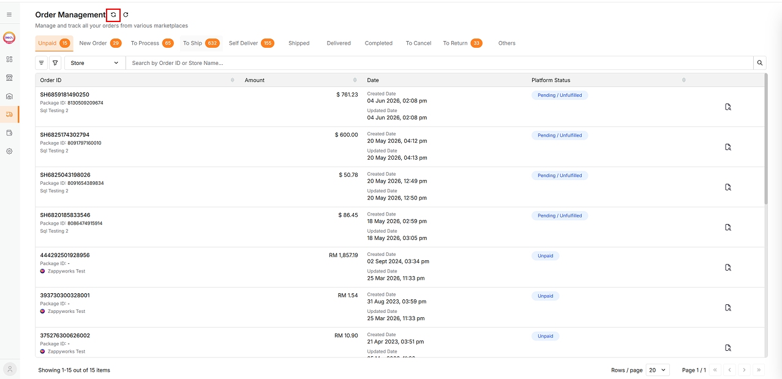Open the warehouse icon in the sidebar
Screen dimensions: 782x379
[9, 96]
